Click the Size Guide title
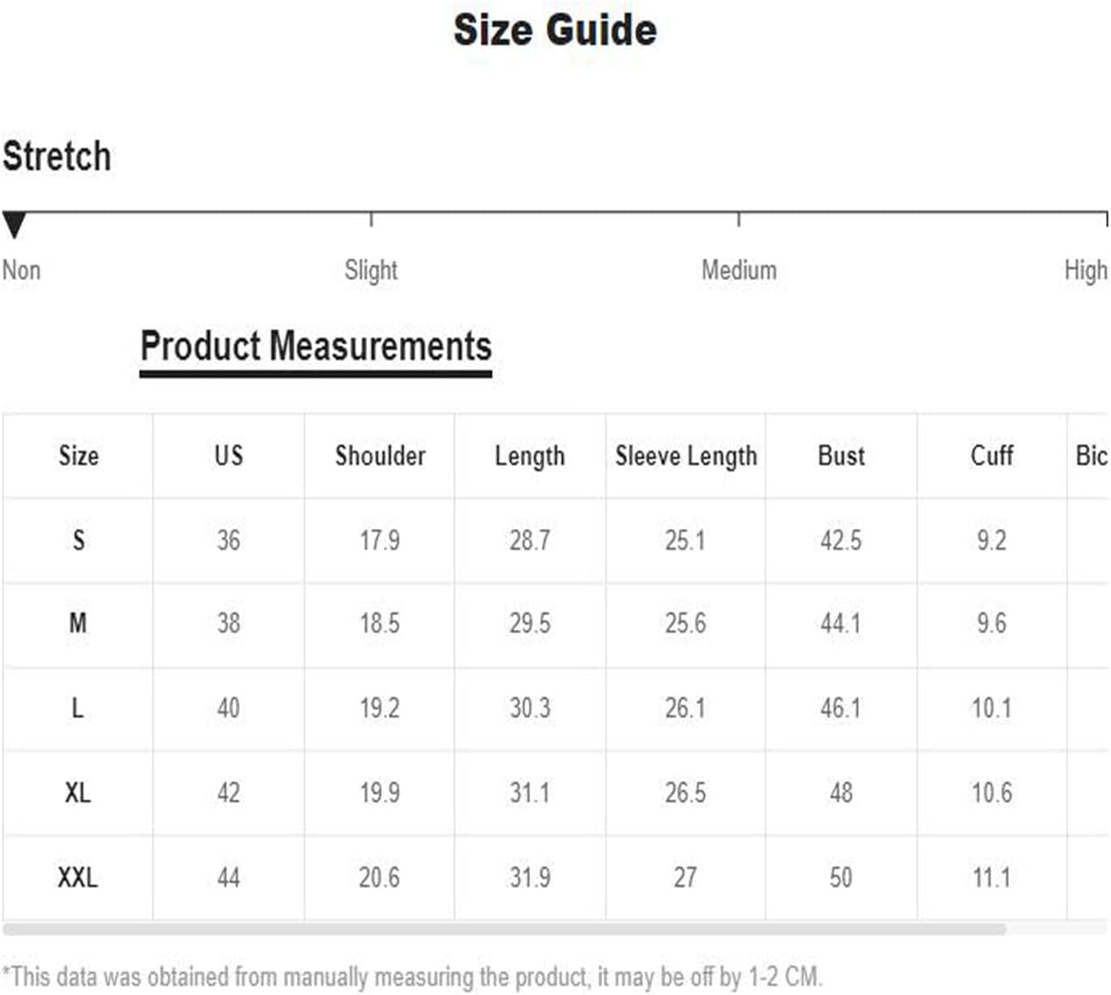This screenshot has width=1111, height=995. point(555,30)
